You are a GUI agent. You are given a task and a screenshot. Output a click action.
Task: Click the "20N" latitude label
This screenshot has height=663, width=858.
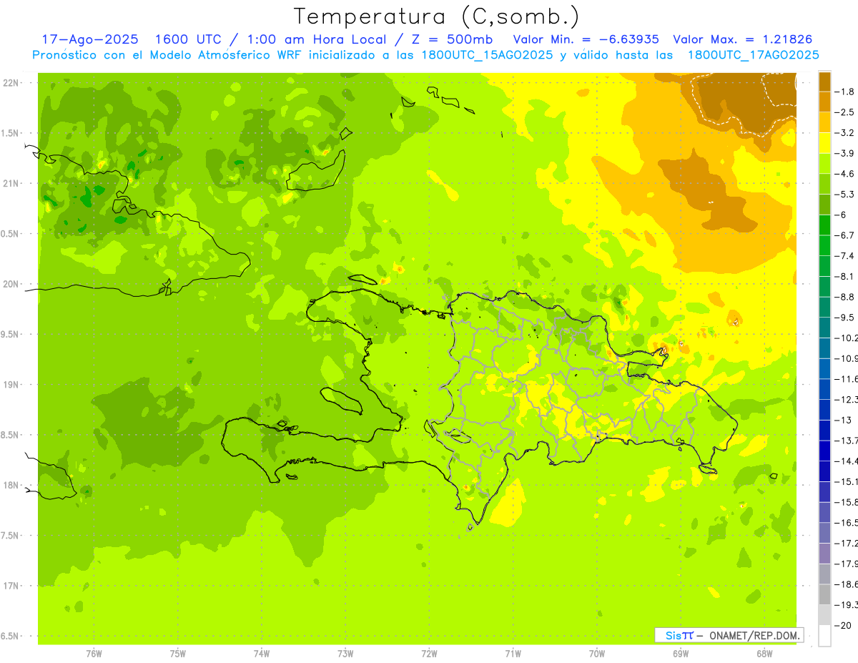10,284
